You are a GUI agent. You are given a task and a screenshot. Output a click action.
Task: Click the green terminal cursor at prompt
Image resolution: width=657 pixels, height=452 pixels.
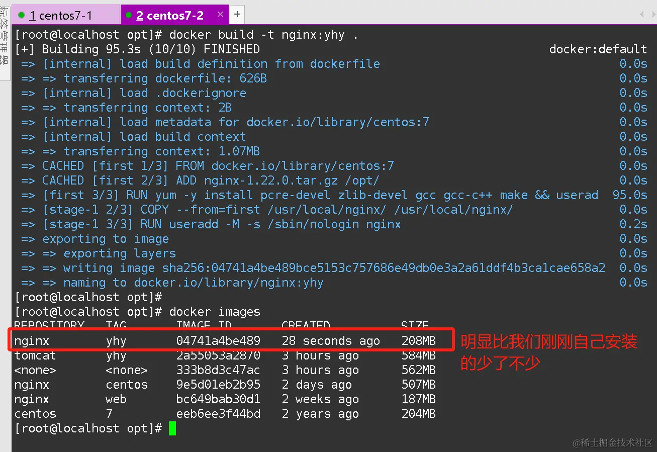tap(172, 428)
